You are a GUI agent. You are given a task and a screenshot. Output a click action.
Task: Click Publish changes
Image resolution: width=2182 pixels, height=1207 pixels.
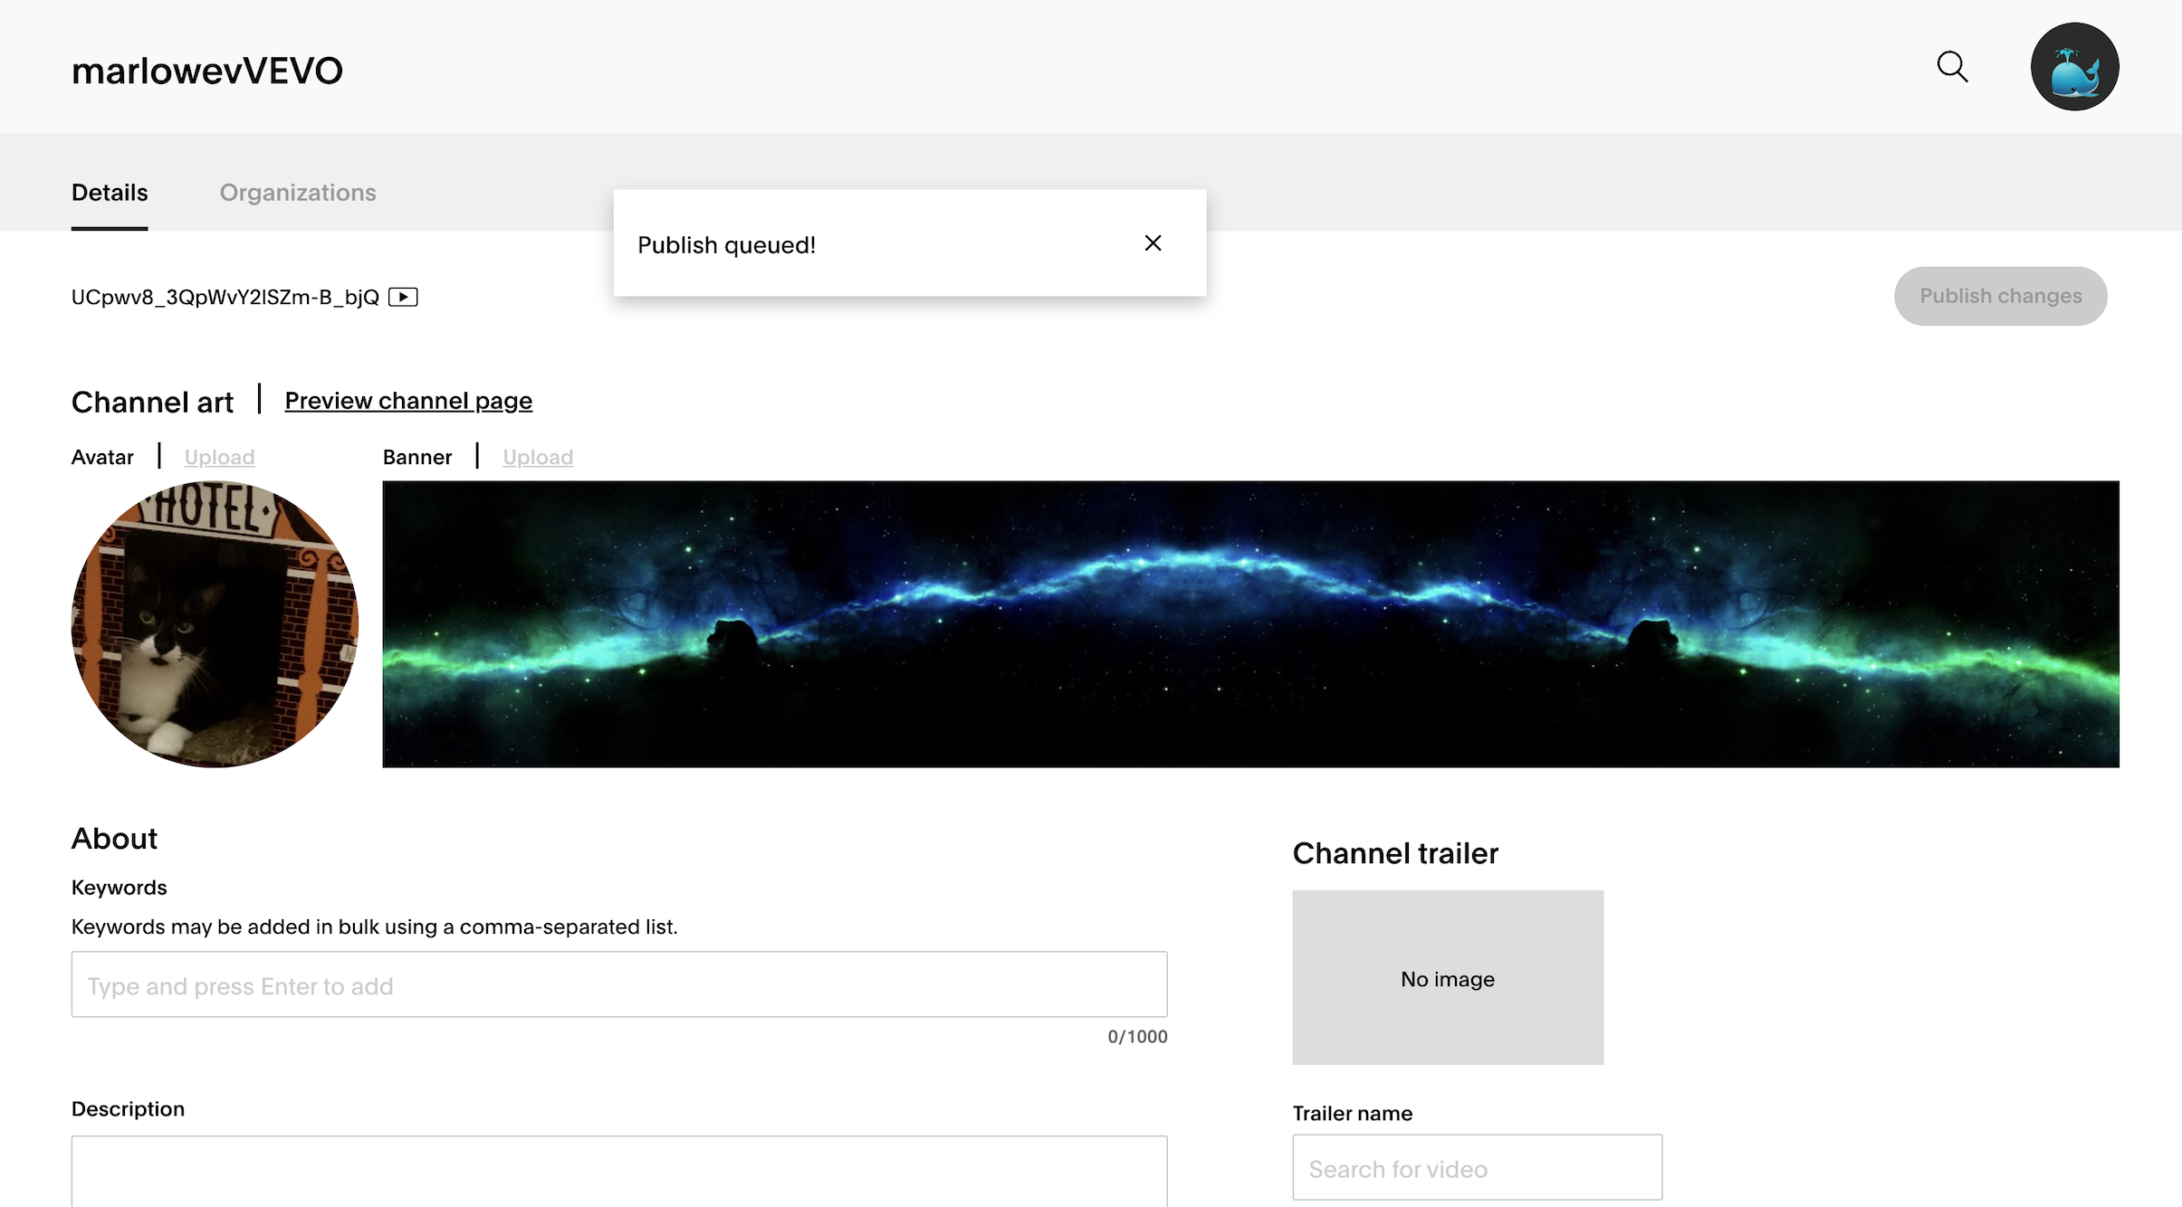pyautogui.click(x=2000, y=296)
